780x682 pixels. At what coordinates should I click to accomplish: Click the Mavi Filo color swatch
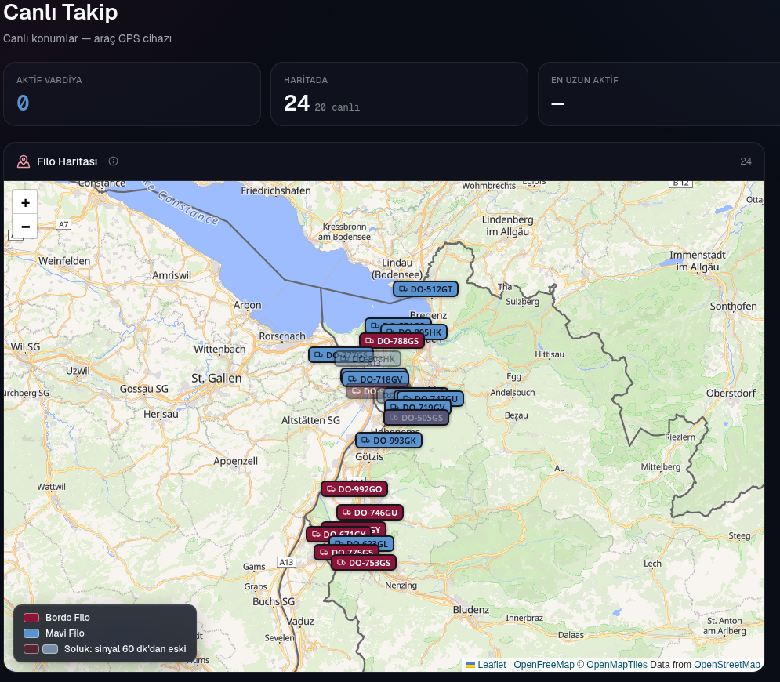click(x=31, y=633)
